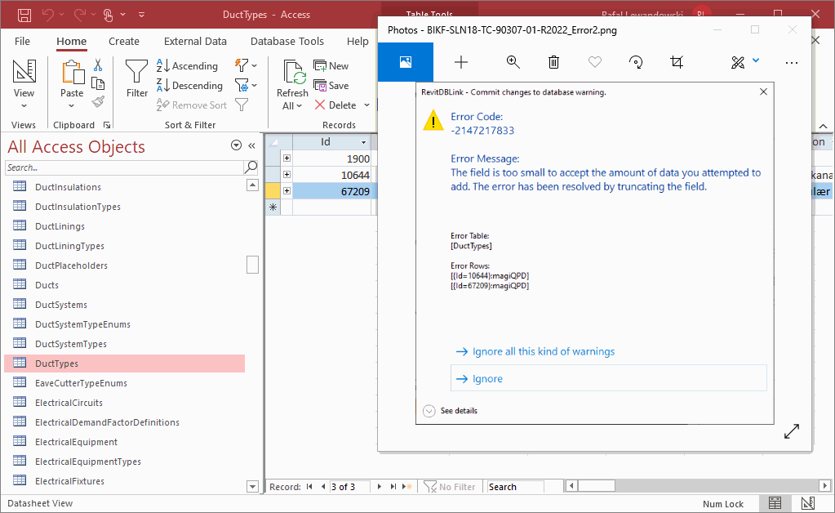Viewport: 835px width, 513px height.
Task: Open the Advanced filter options dropdown
Action: pyautogui.click(x=246, y=85)
